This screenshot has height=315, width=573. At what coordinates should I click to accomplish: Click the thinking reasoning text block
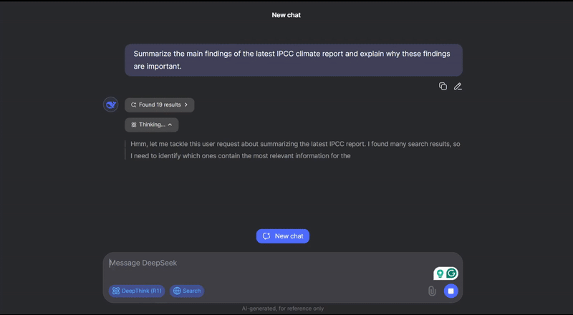pyautogui.click(x=294, y=150)
